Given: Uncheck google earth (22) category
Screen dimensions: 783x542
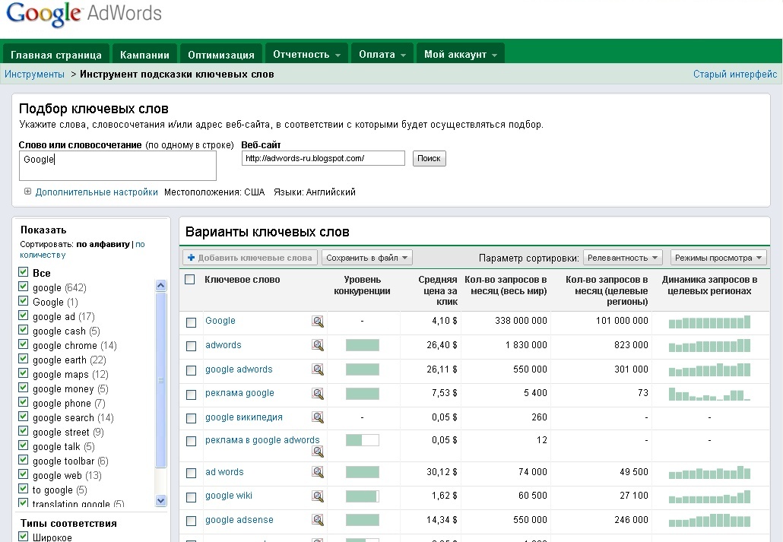Looking at the screenshot, I should (23, 359).
